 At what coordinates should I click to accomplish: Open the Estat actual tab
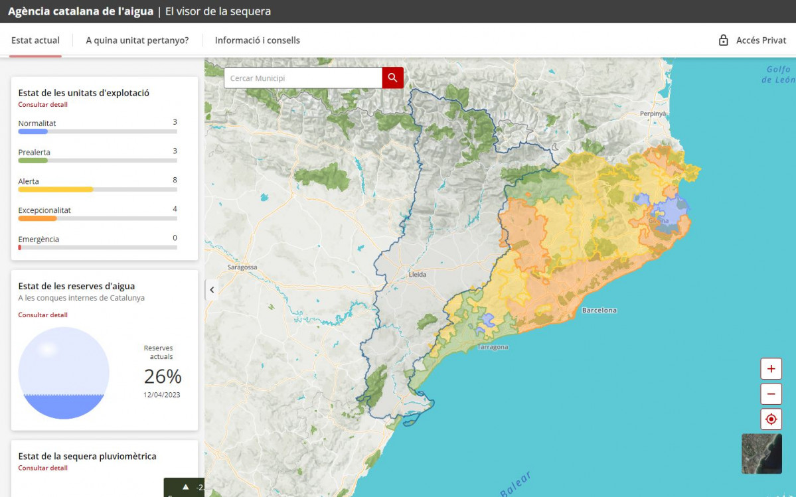(36, 40)
